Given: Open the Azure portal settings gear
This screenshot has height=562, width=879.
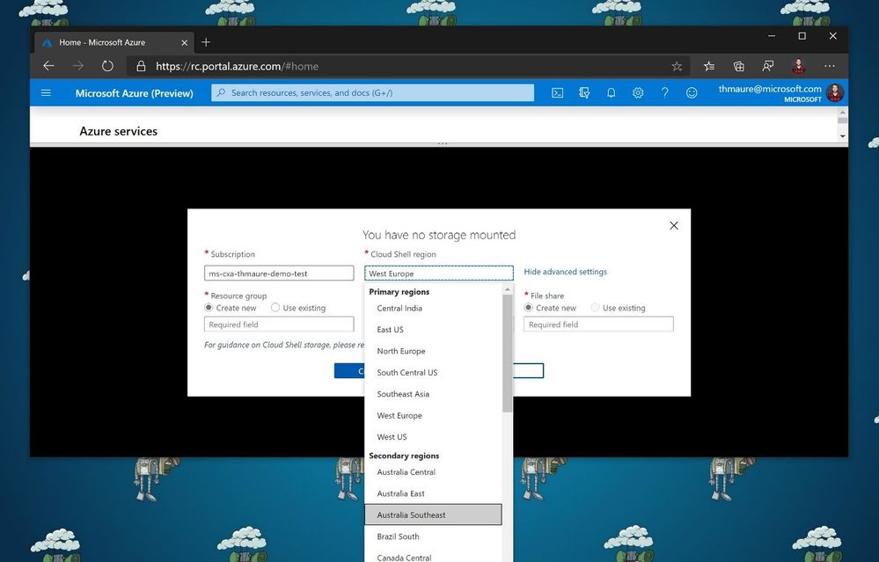Looking at the screenshot, I should pyautogui.click(x=638, y=93).
